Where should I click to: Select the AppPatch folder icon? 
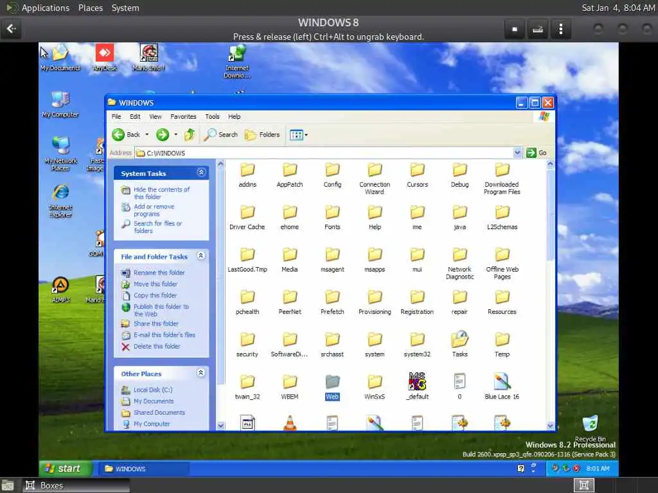tap(290, 169)
